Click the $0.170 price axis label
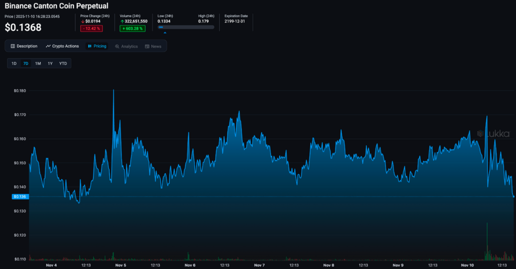 tap(20, 115)
